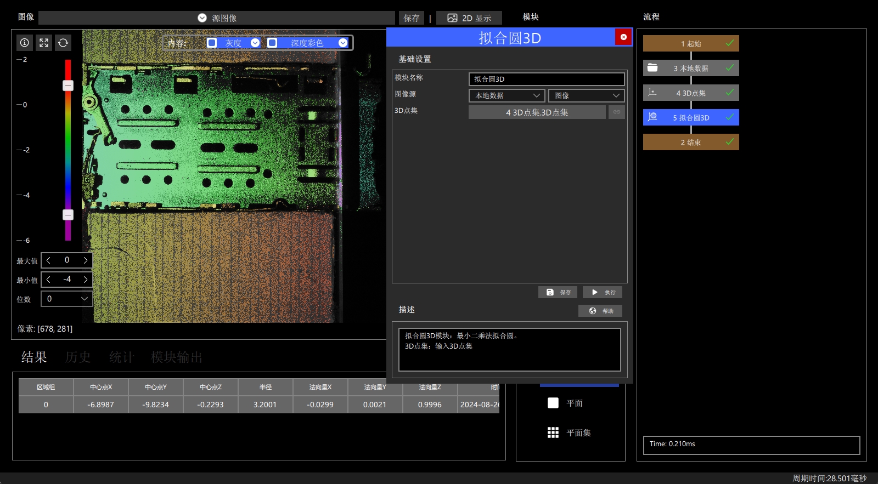Click the 模块名称 text field
This screenshot has height=484, width=878.
point(547,79)
